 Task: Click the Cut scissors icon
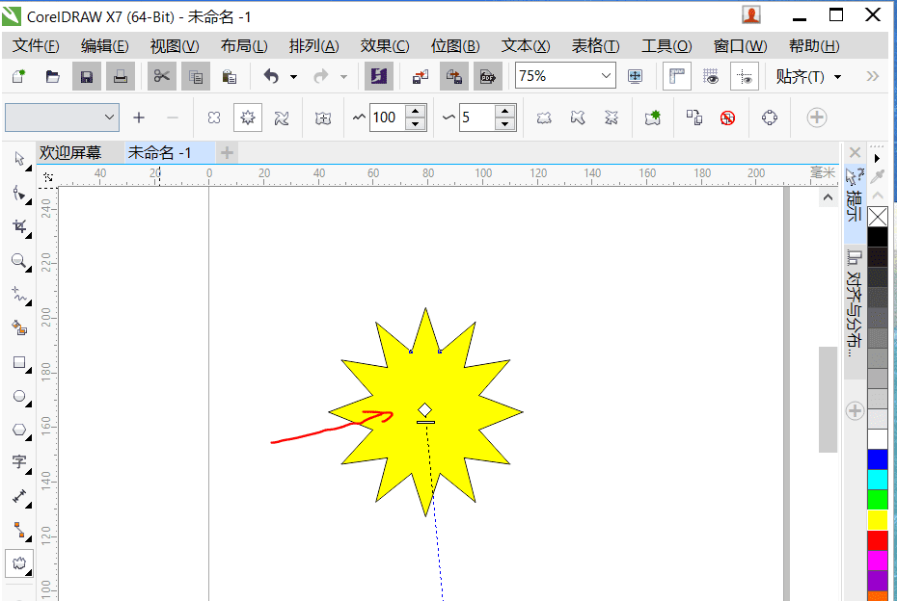161,76
